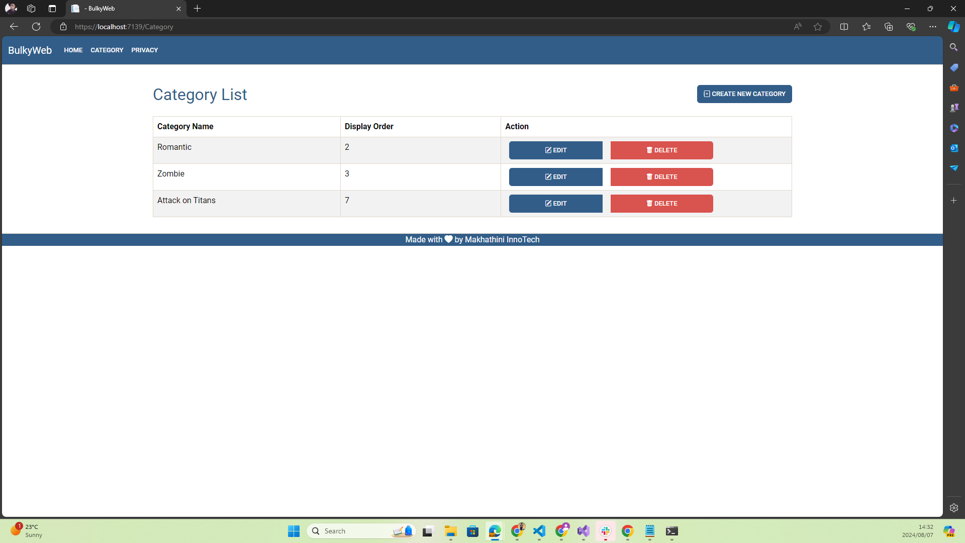Delete the Zombie category
Screen dimensions: 965x543
click(x=661, y=177)
